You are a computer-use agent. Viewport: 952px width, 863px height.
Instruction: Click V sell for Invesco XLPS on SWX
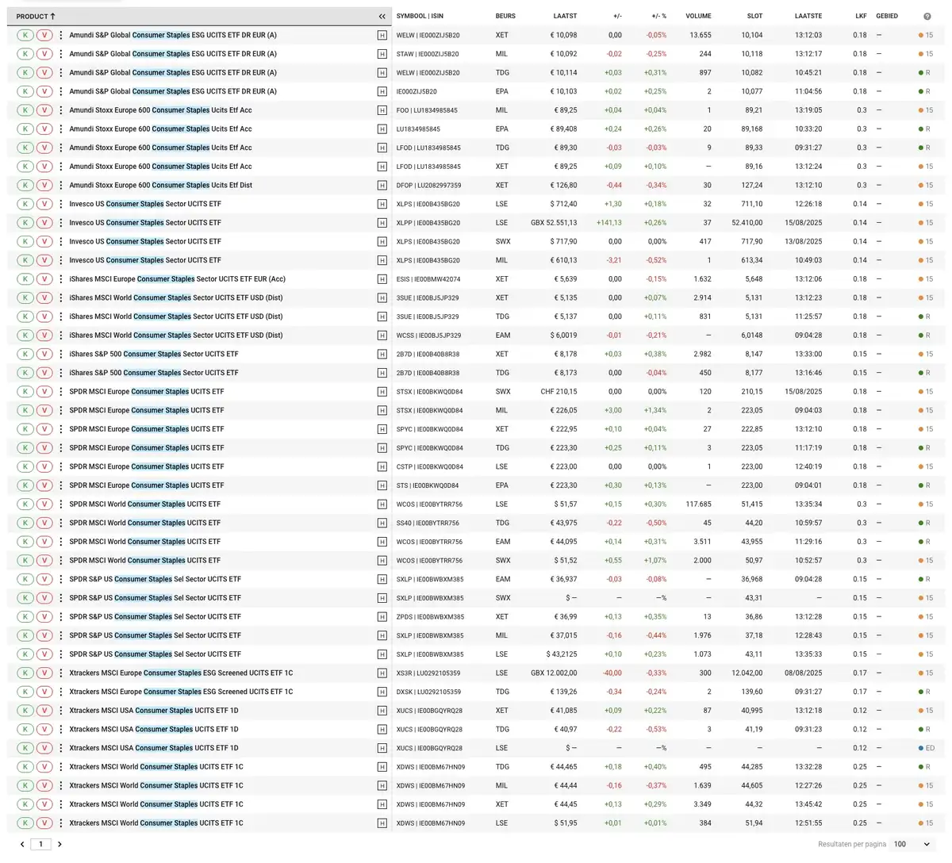tap(44, 242)
